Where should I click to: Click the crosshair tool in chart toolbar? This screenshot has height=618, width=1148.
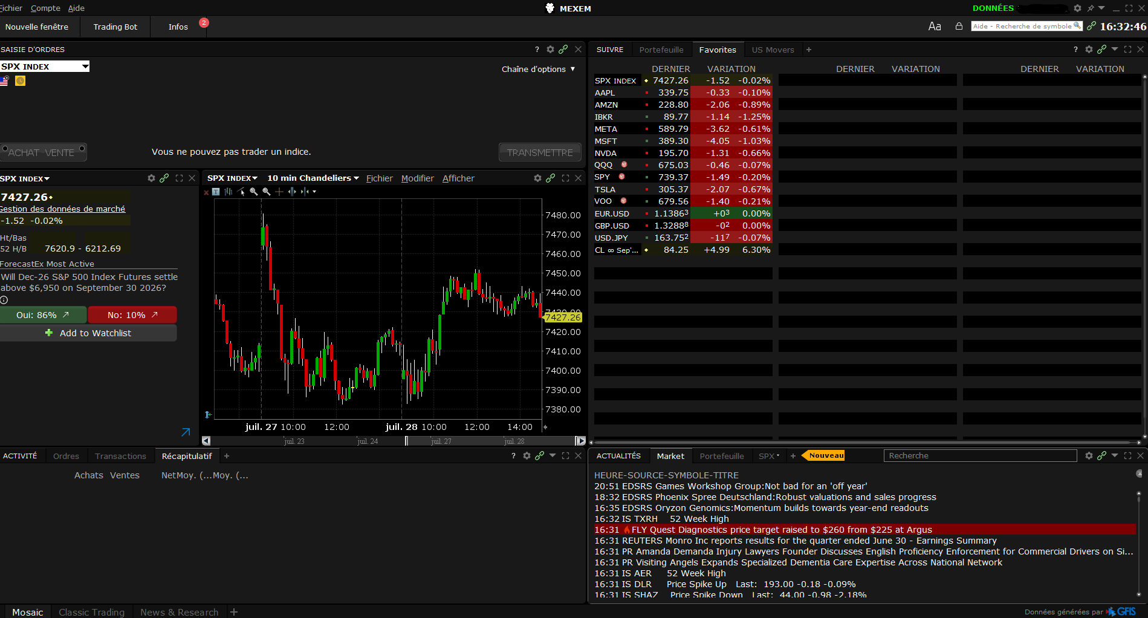point(279,192)
